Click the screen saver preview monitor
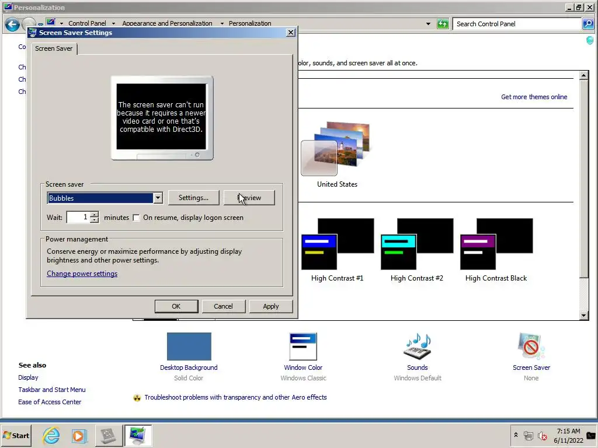598x448 pixels. pos(162,118)
